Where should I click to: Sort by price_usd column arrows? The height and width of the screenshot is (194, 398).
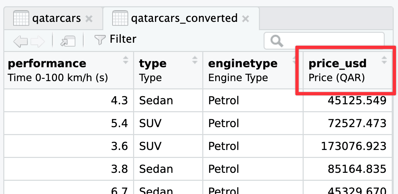(384, 60)
